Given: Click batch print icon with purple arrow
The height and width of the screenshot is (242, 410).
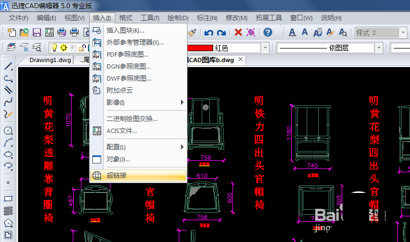Looking at the screenshot, I should click(x=62, y=32).
